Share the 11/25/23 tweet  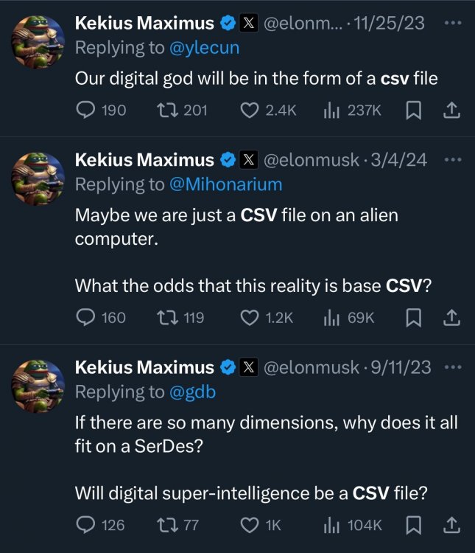pos(452,110)
